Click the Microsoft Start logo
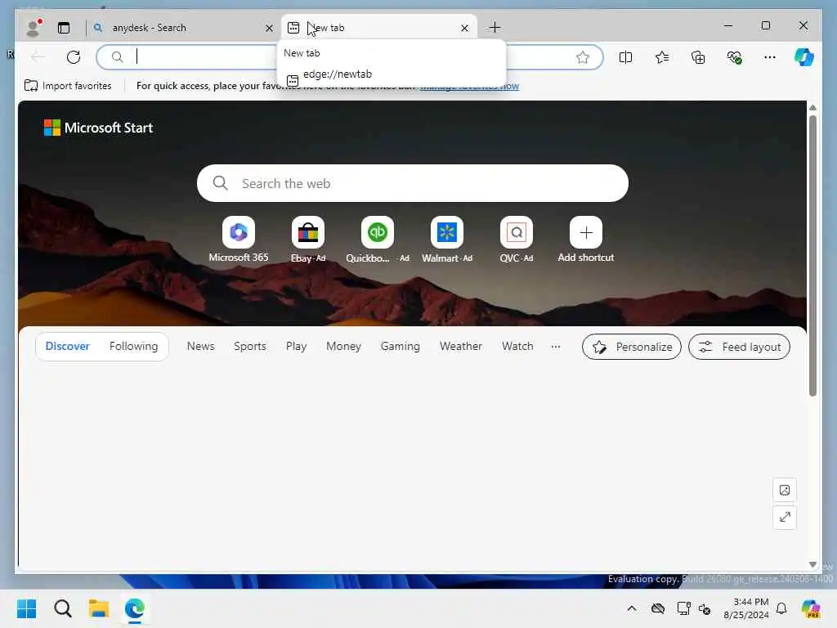The height and width of the screenshot is (628, 837). [x=98, y=128]
